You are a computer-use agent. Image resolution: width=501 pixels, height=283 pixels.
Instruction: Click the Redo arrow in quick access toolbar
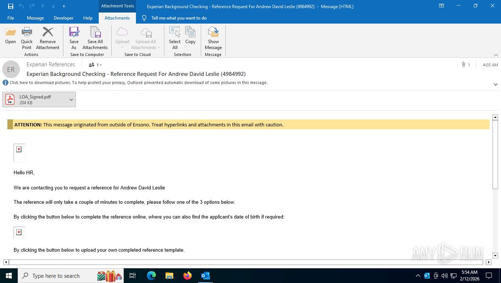(32, 6)
